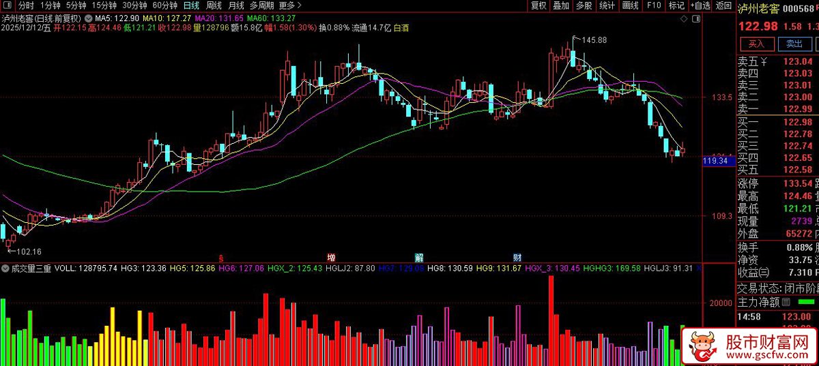
Task: Open the 多周期 multi-period view
Action: pyautogui.click(x=261, y=5)
